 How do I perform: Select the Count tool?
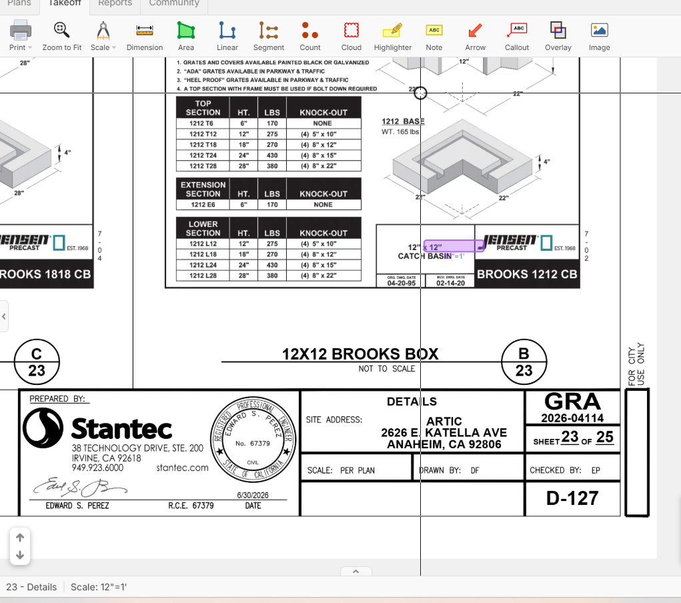click(x=309, y=31)
